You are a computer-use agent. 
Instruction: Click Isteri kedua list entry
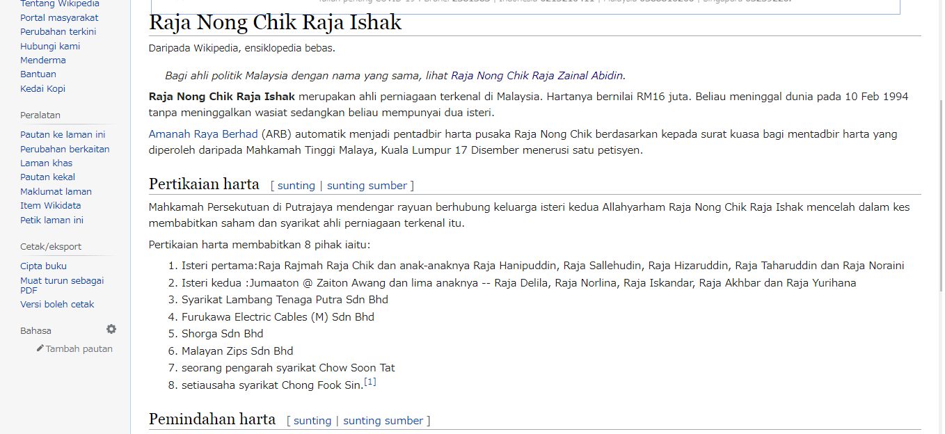coord(519,282)
